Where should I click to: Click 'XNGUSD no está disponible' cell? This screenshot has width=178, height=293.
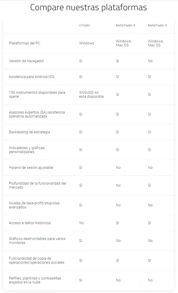tap(91, 94)
